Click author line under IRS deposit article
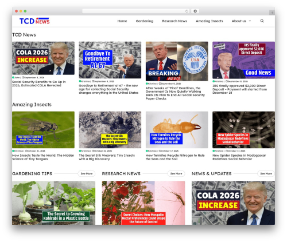Image resolution: width=287 pixels, height=242 pixels. [230, 81]
